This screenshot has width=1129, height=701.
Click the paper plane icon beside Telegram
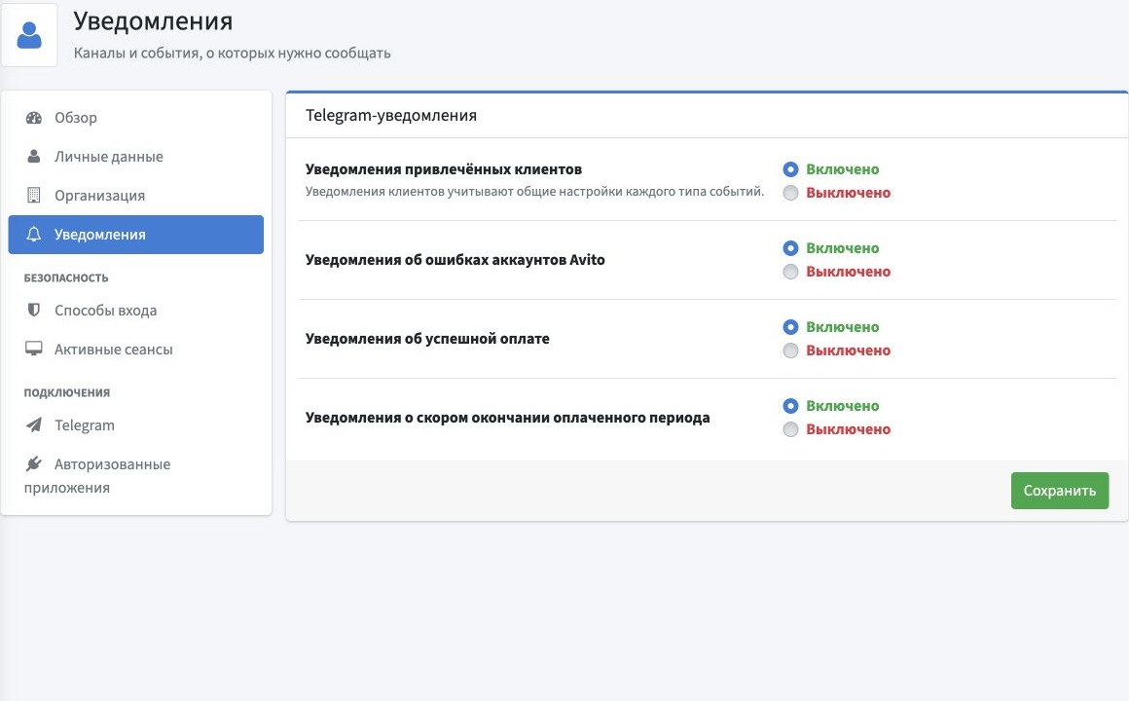[x=34, y=425]
